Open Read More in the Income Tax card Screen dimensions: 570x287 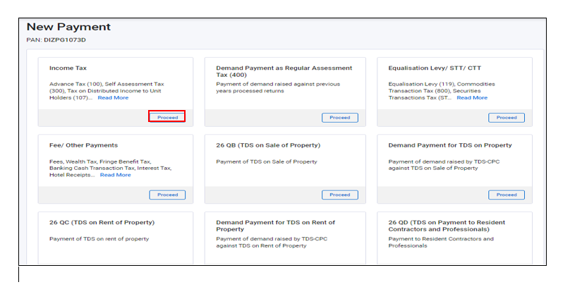[x=113, y=98]
